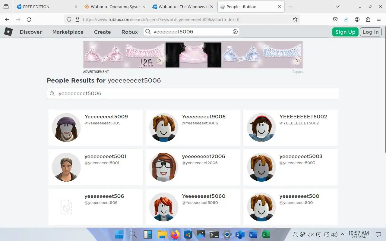Click the yeeeeeeeet2006 avatar thumbnail

point(164,167)
